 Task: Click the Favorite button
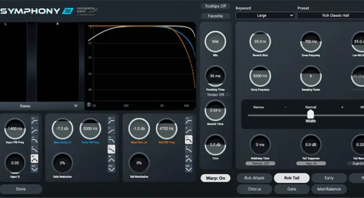pyautogui.click(x=215, y=16)
